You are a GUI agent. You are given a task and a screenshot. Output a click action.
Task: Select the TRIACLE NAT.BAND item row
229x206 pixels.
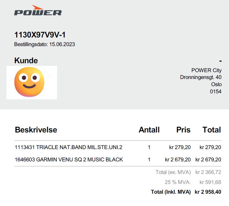[x=68, y=148]
